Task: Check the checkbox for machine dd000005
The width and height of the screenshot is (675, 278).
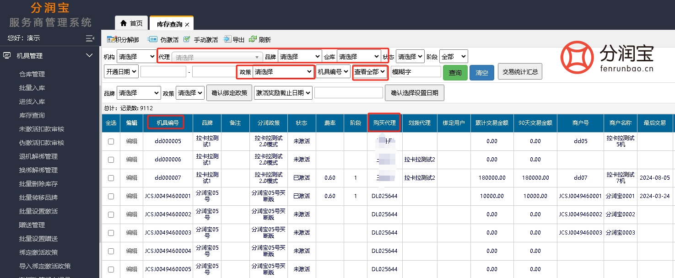Action: [110, 141]
